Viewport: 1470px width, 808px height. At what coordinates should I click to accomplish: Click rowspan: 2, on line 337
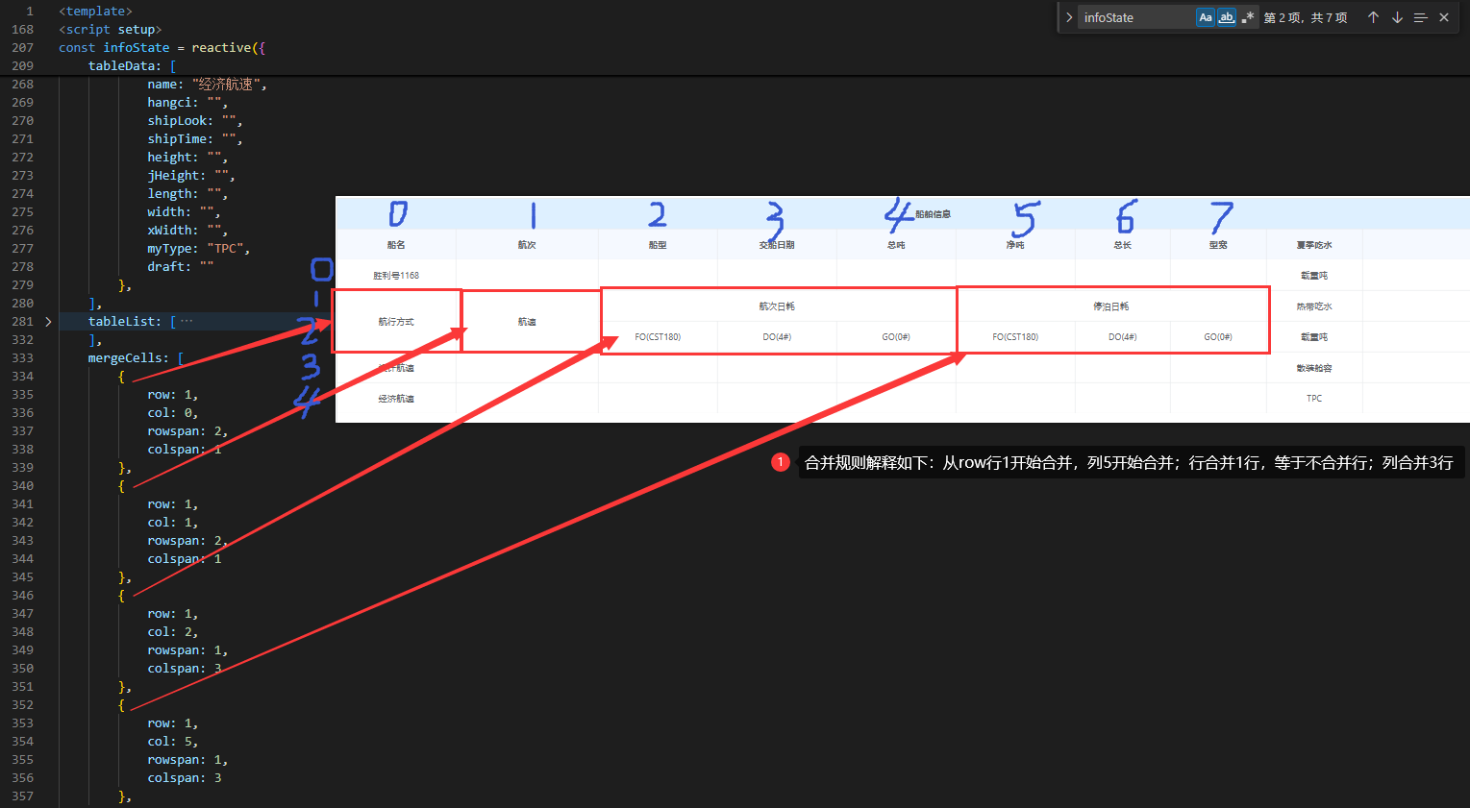click(x=187, y=431)
